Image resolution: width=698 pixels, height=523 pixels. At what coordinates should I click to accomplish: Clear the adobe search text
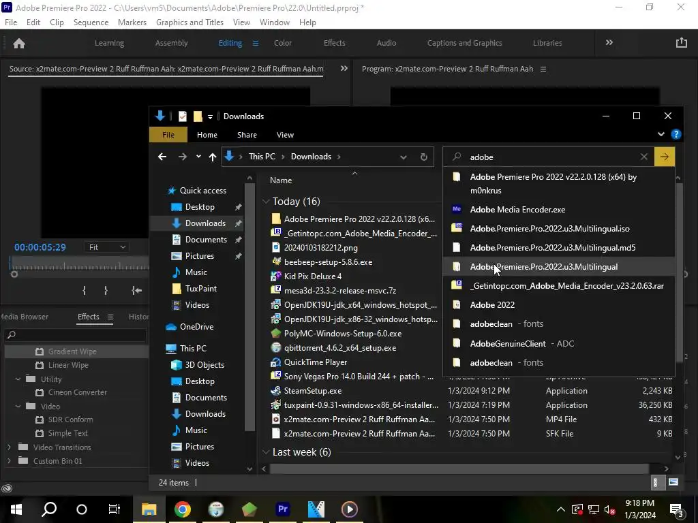[x=643, y=157]
